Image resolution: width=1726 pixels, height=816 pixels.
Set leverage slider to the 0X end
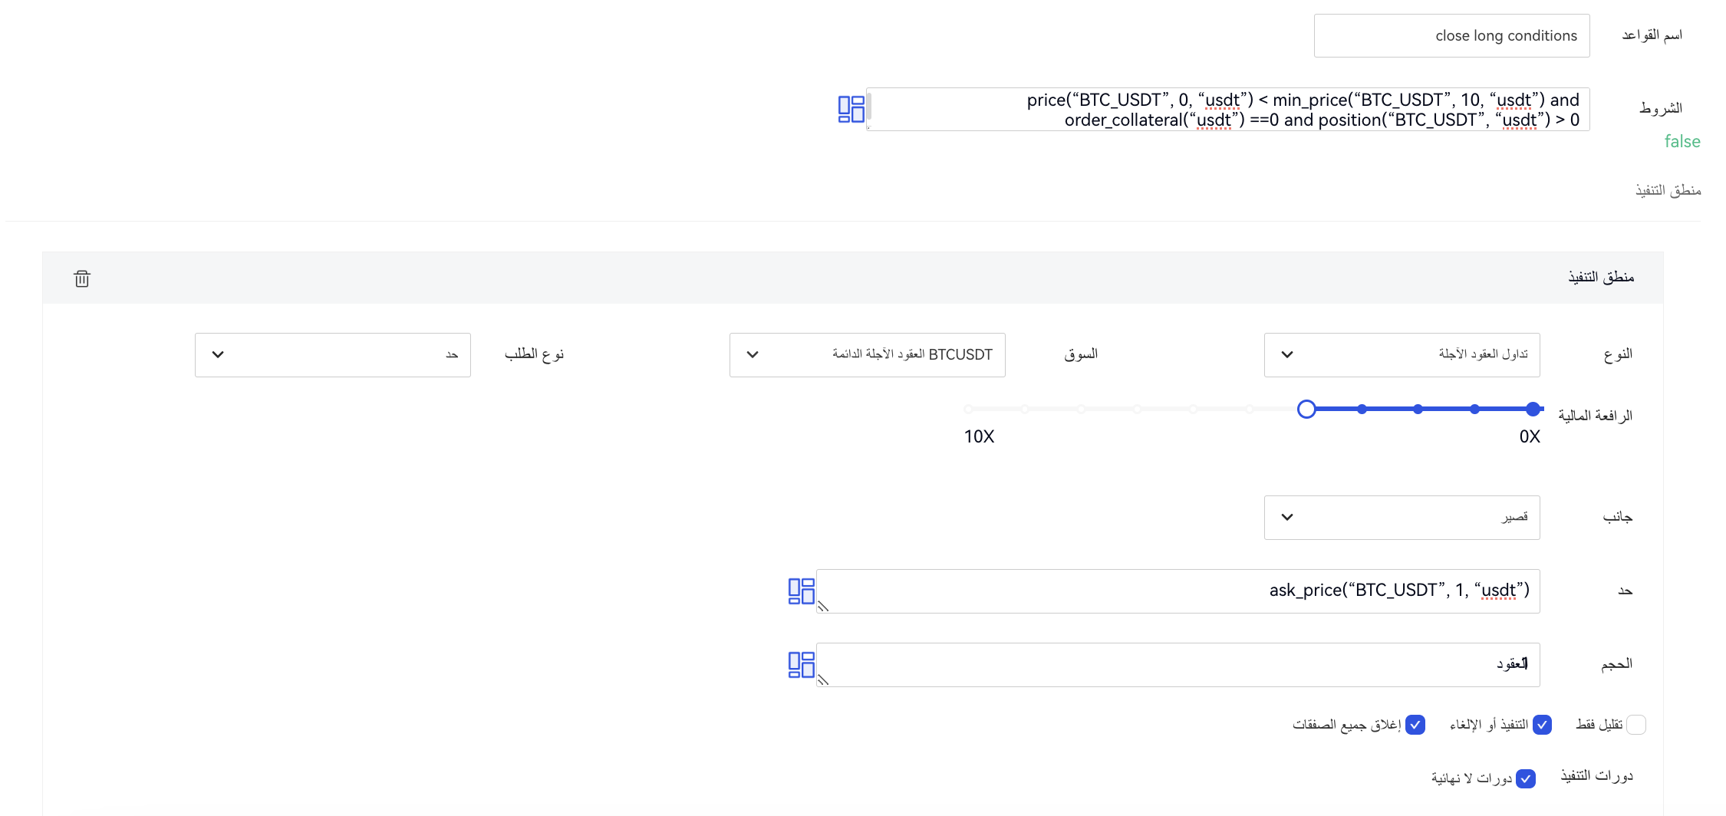(x=1533, y=410)
